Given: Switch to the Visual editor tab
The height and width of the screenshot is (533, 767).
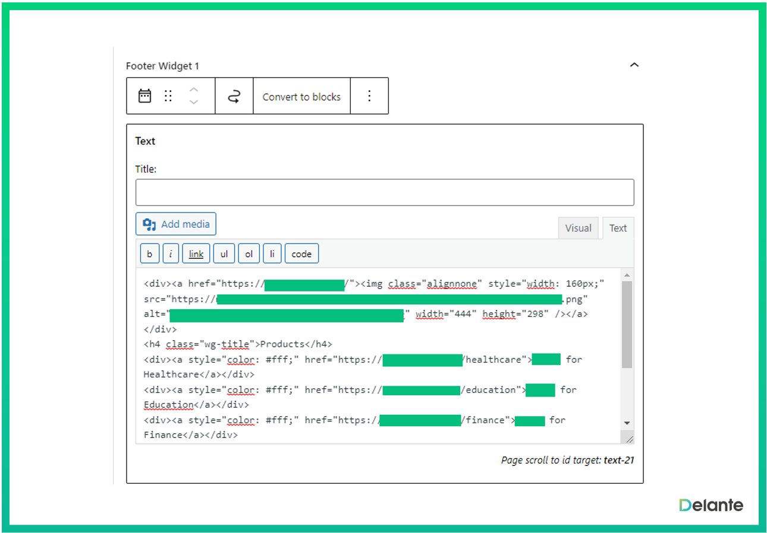Looking at the screenshot, I should pos(578,228).
